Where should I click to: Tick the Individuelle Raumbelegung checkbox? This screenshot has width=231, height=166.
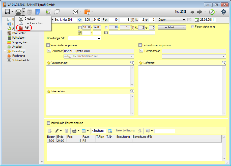pos(48,123)
